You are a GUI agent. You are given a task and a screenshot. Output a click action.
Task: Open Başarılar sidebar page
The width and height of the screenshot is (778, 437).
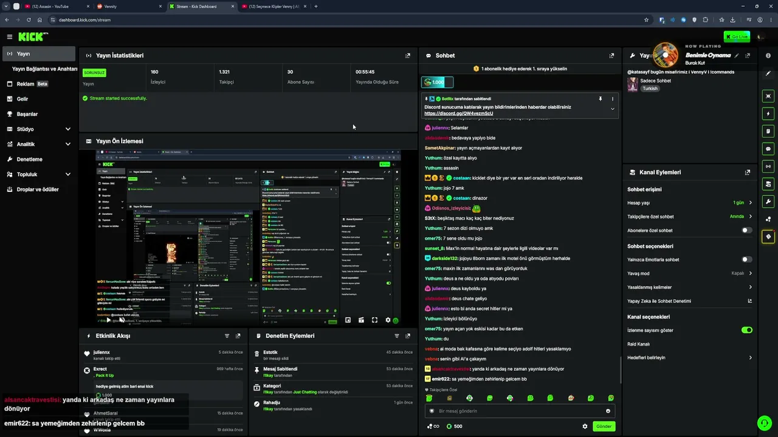pyautogui.click(x=38, y=114)
